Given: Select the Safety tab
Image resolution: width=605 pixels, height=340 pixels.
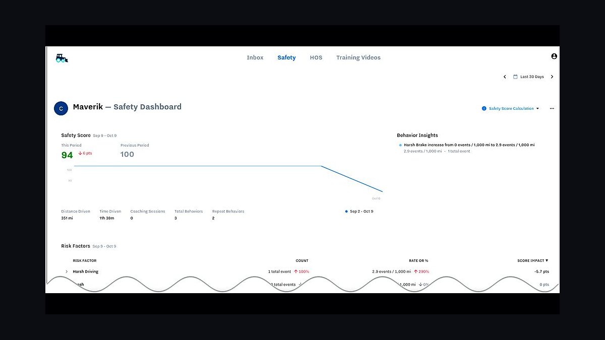Looking at the screenshot, I should coord(286,57).
